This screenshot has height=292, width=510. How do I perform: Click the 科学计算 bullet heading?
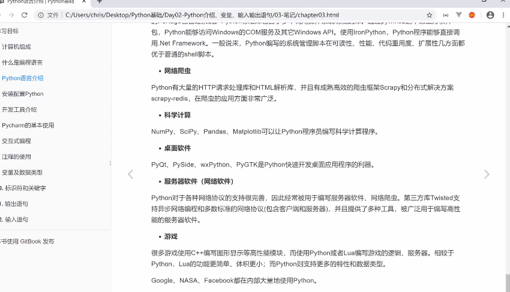177,115
